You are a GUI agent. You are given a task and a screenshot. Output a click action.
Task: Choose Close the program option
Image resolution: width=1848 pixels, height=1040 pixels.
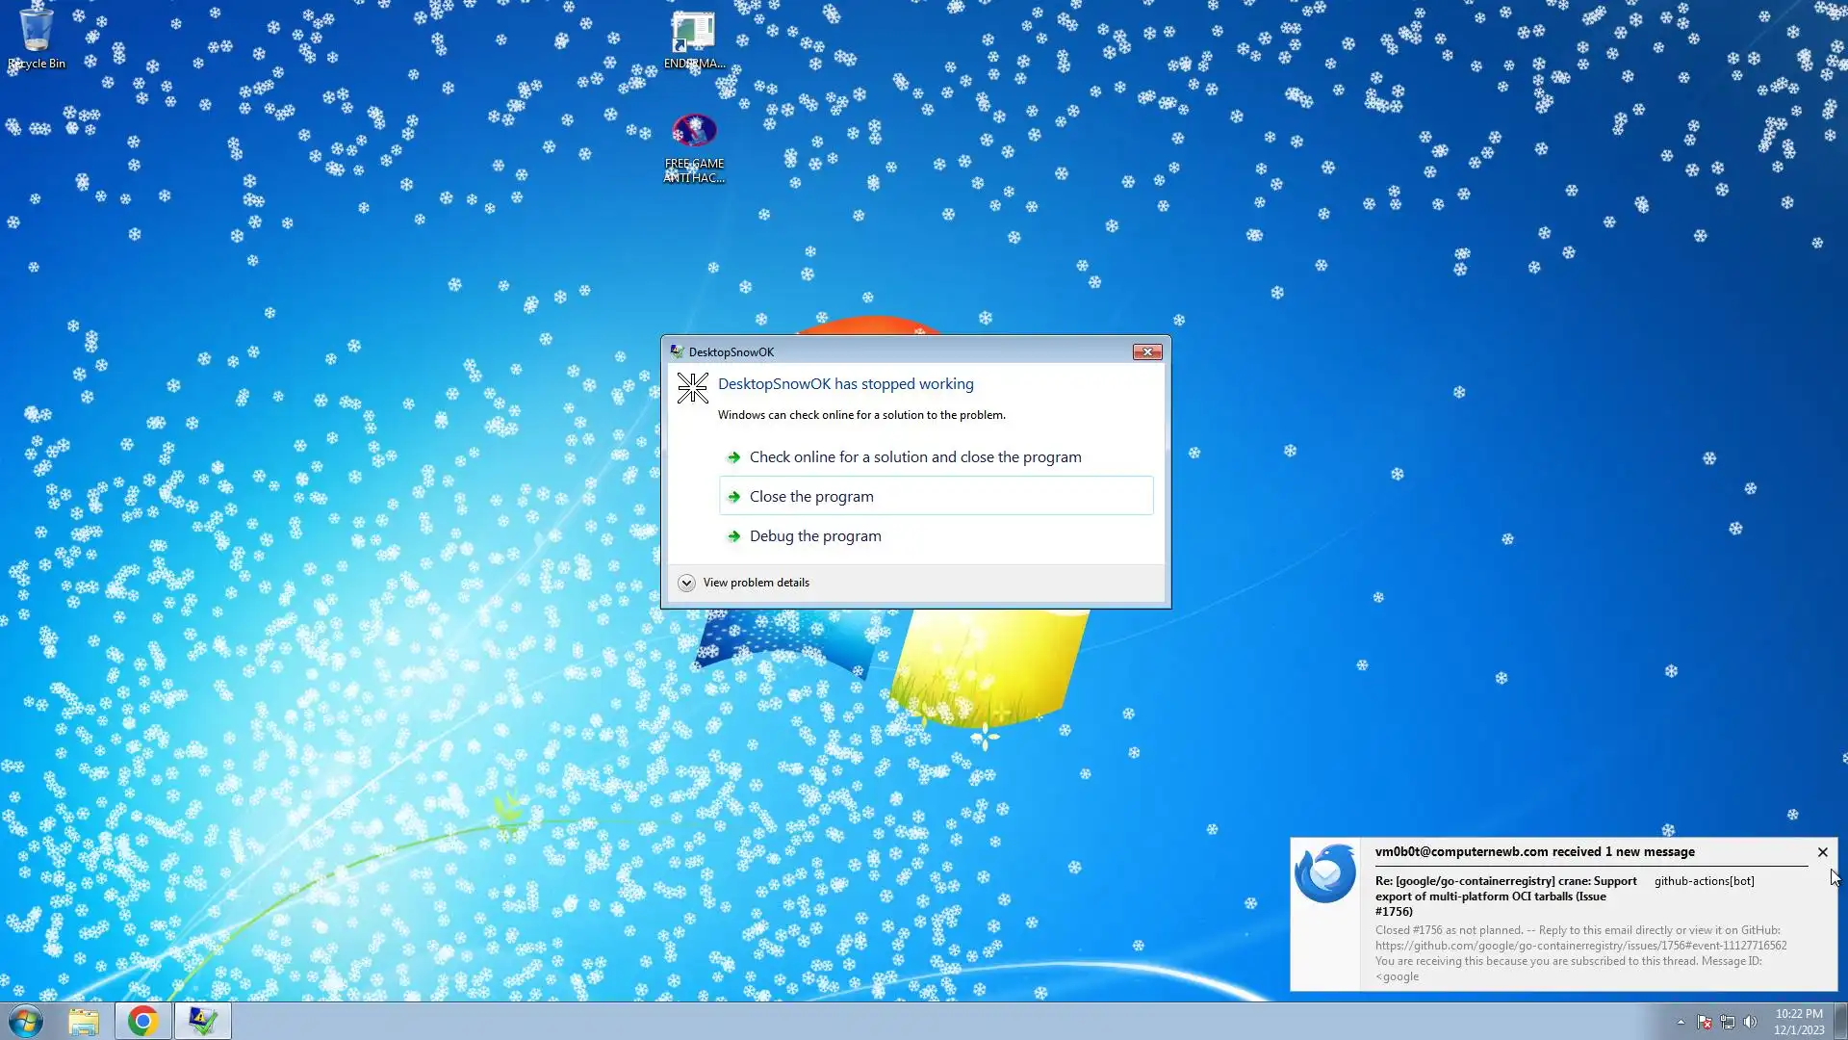coord(811,497)
